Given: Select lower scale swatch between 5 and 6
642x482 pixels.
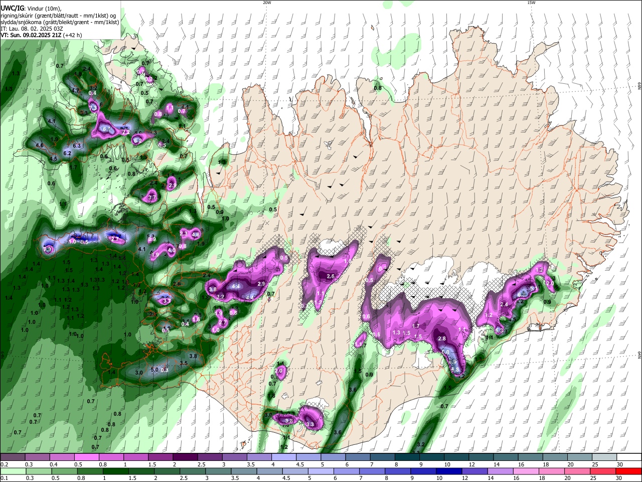Looking at the screenshot, I should coord(322,471).
